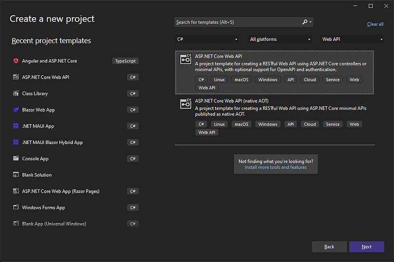Click the recent ASP.NET Core Web API icon
This screenshot has width=394, height=262.
click(16, 77)
